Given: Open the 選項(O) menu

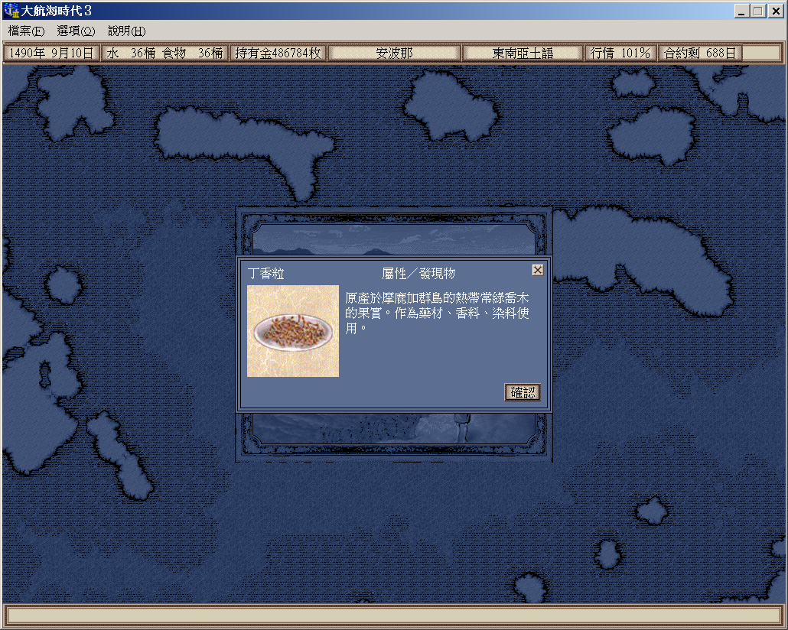Looking at the screenshot, I should point(76,31).
